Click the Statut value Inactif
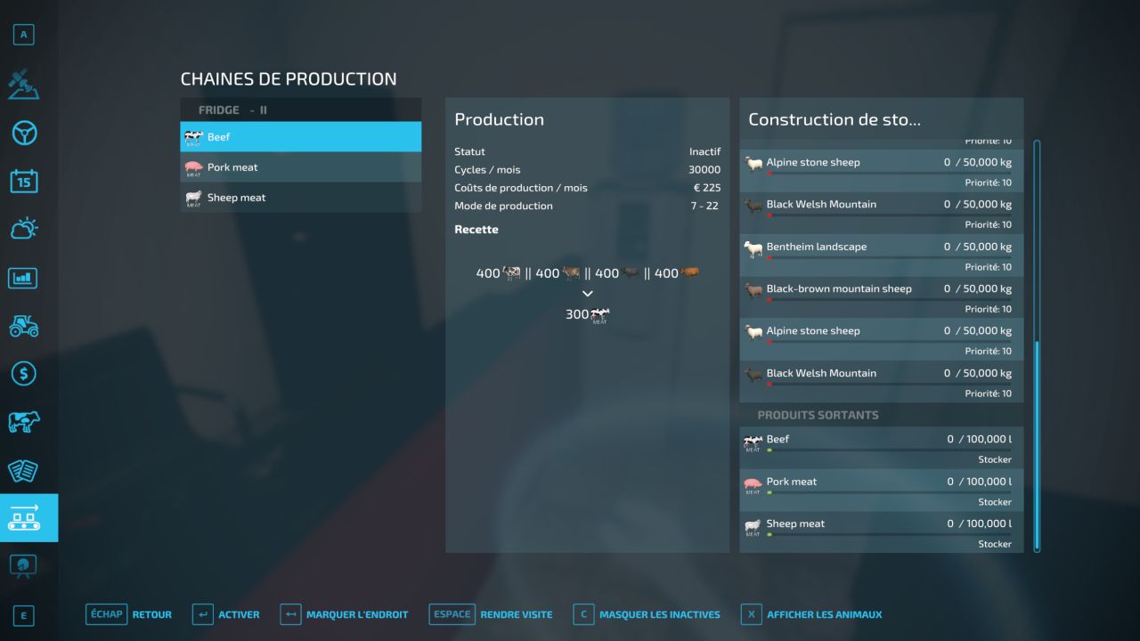This screenshot has width=1140, height=641. [704, 151]
